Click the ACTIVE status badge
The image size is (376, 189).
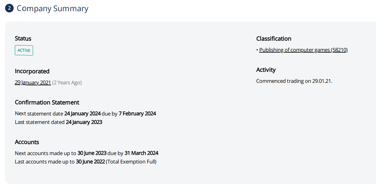click(x=24, y=50)
